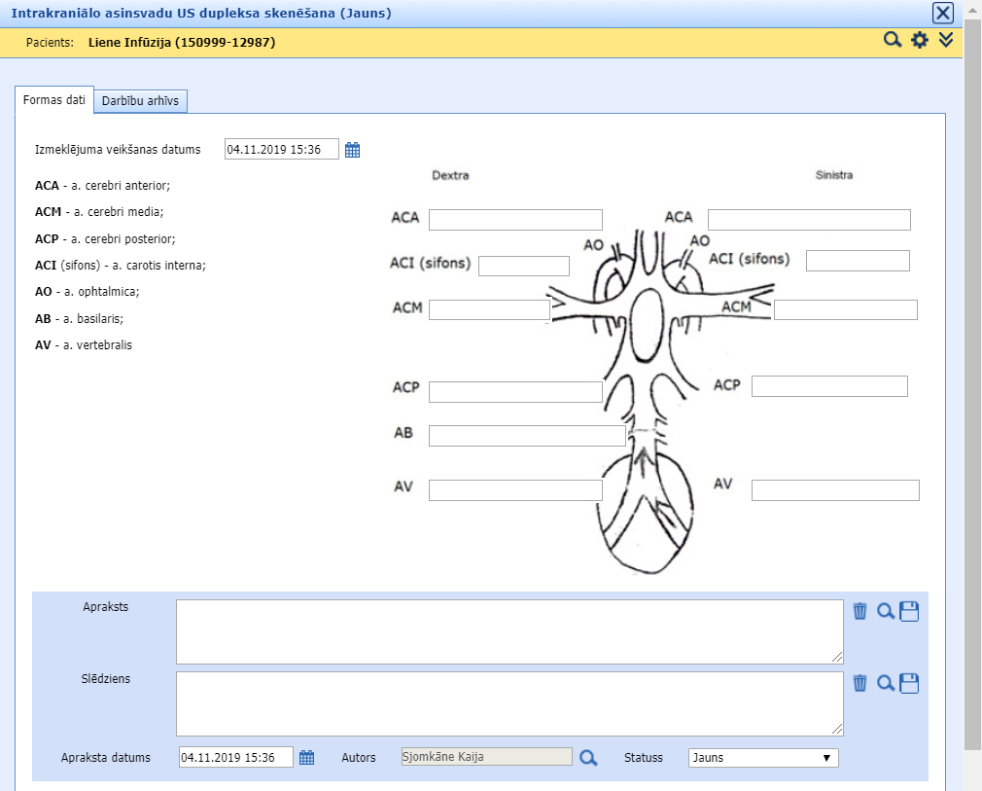The width and height of the screenshot is (982, 791).
Task: Save Slēdziens using floppy disk icon
Action: tap(909, 683)
